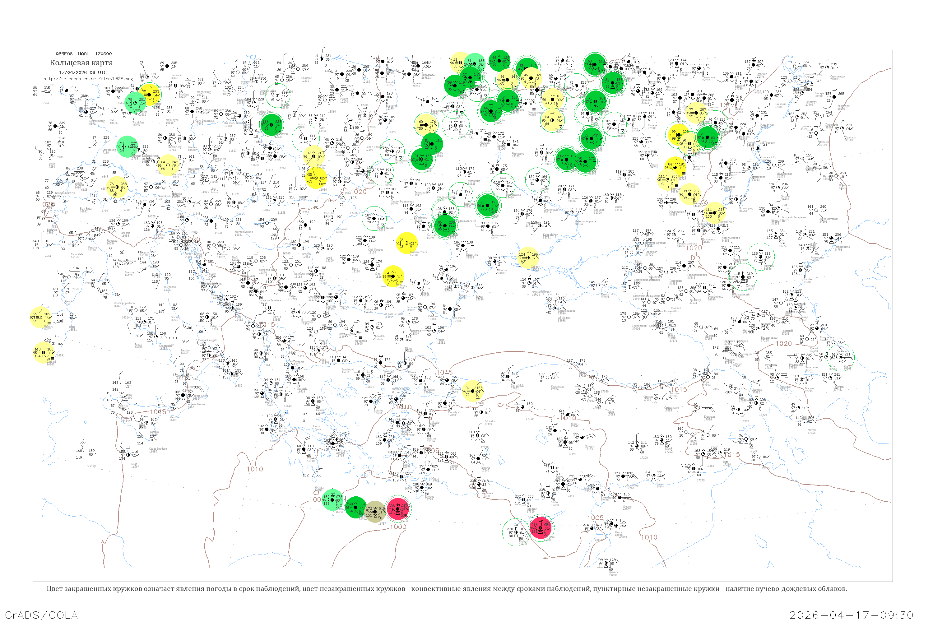Select the yellow circle at Alghero station

(x=40, y=317)
